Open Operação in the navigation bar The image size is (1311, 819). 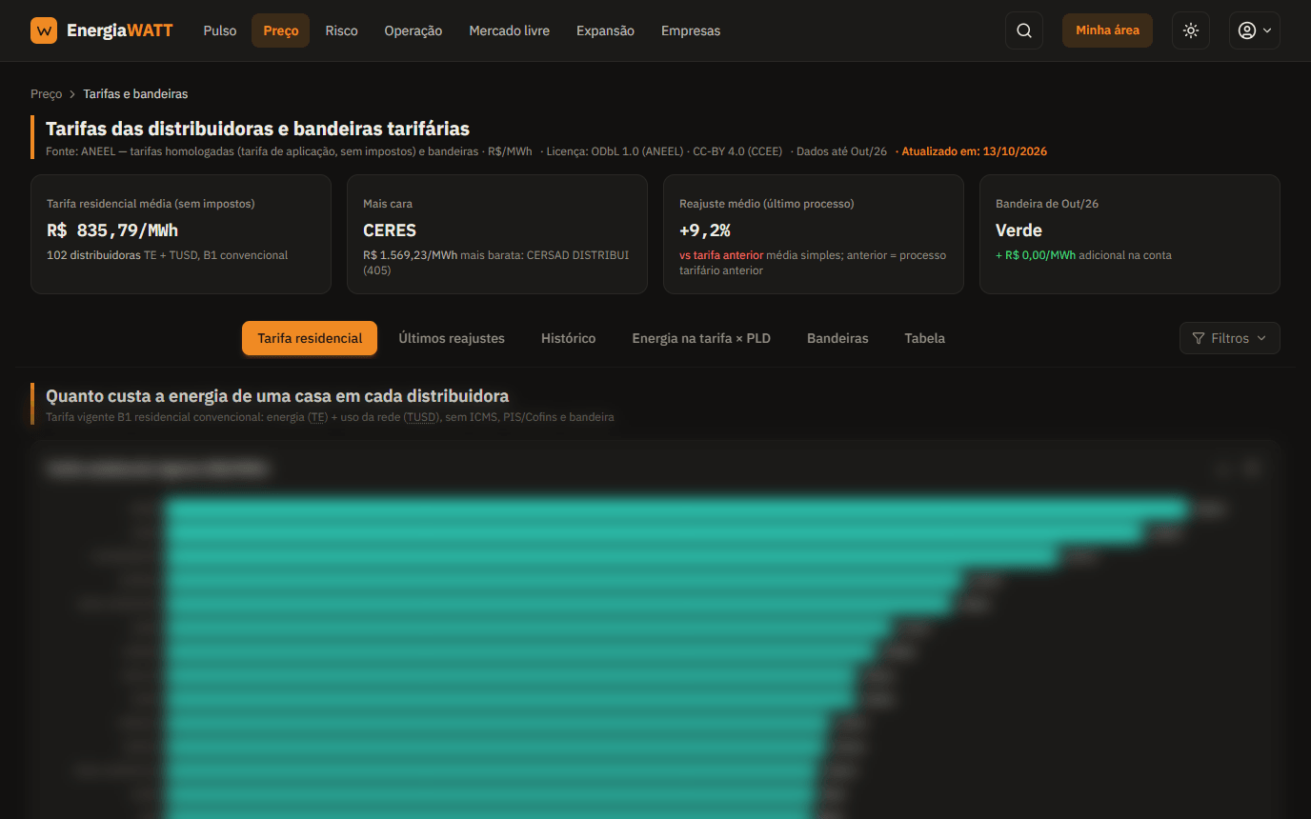pyautogui.click(x=413, y=30)
